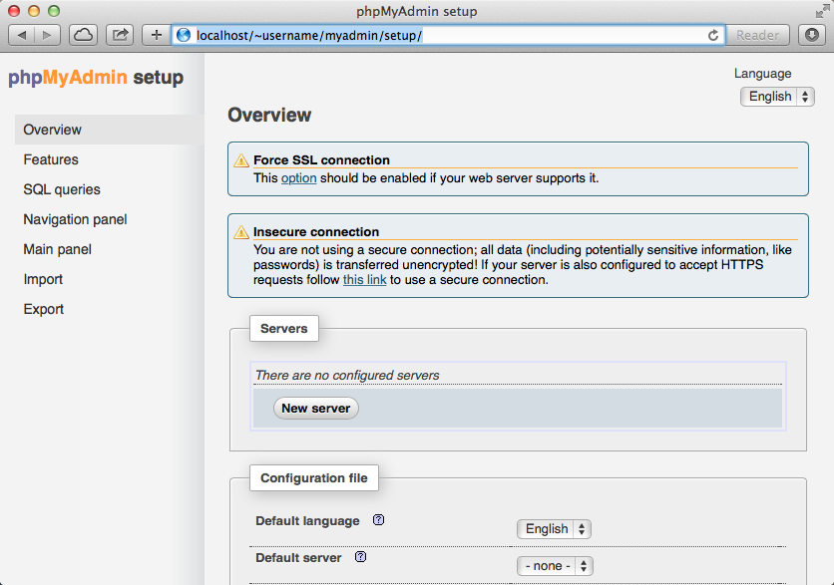
Task: Click the New server button
Action: (315, 408)
